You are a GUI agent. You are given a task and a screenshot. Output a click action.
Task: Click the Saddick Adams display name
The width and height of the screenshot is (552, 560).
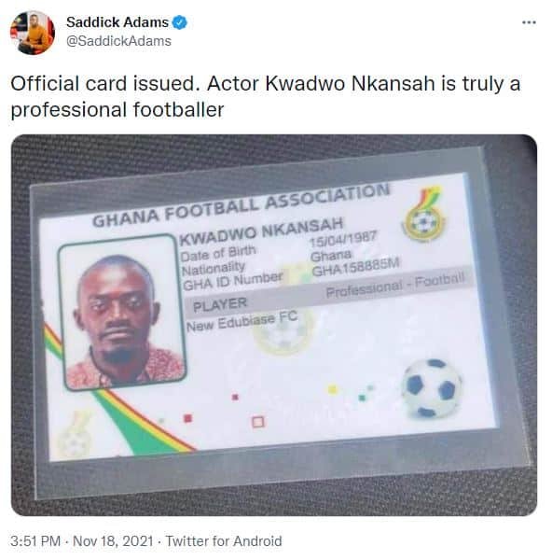[x=117, y=22]
